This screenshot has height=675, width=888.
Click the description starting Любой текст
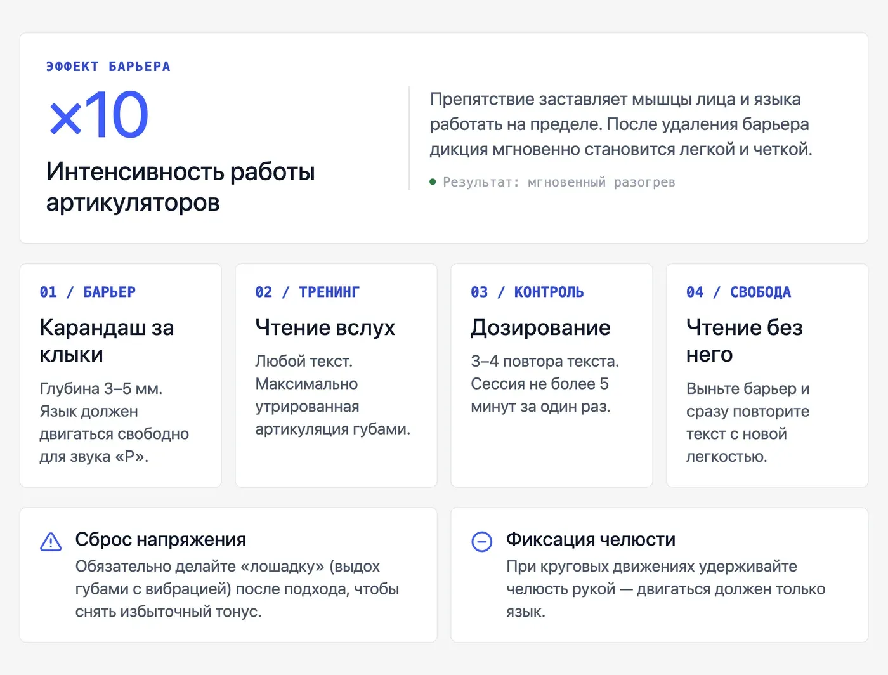click(x=332, y=395)
